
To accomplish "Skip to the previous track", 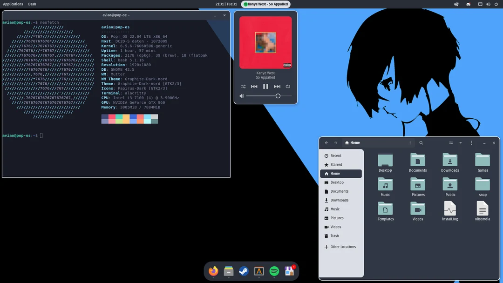I will click(x=254, y=86).
